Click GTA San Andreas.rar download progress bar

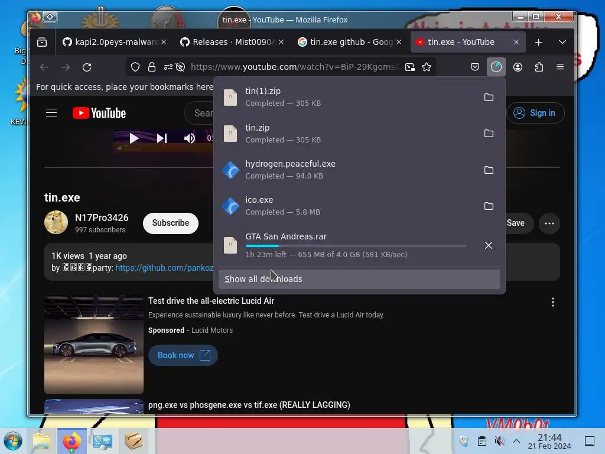[x=356, y=246]
